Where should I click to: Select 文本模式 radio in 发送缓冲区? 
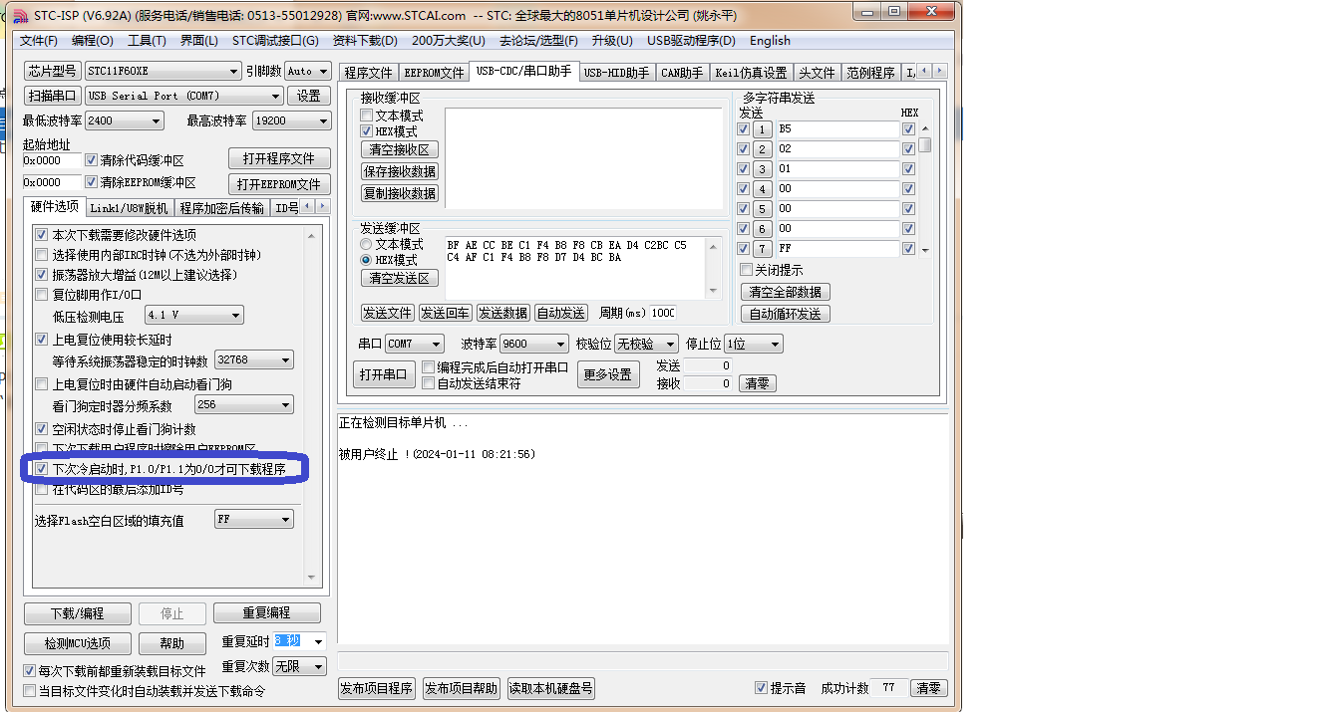367,244
